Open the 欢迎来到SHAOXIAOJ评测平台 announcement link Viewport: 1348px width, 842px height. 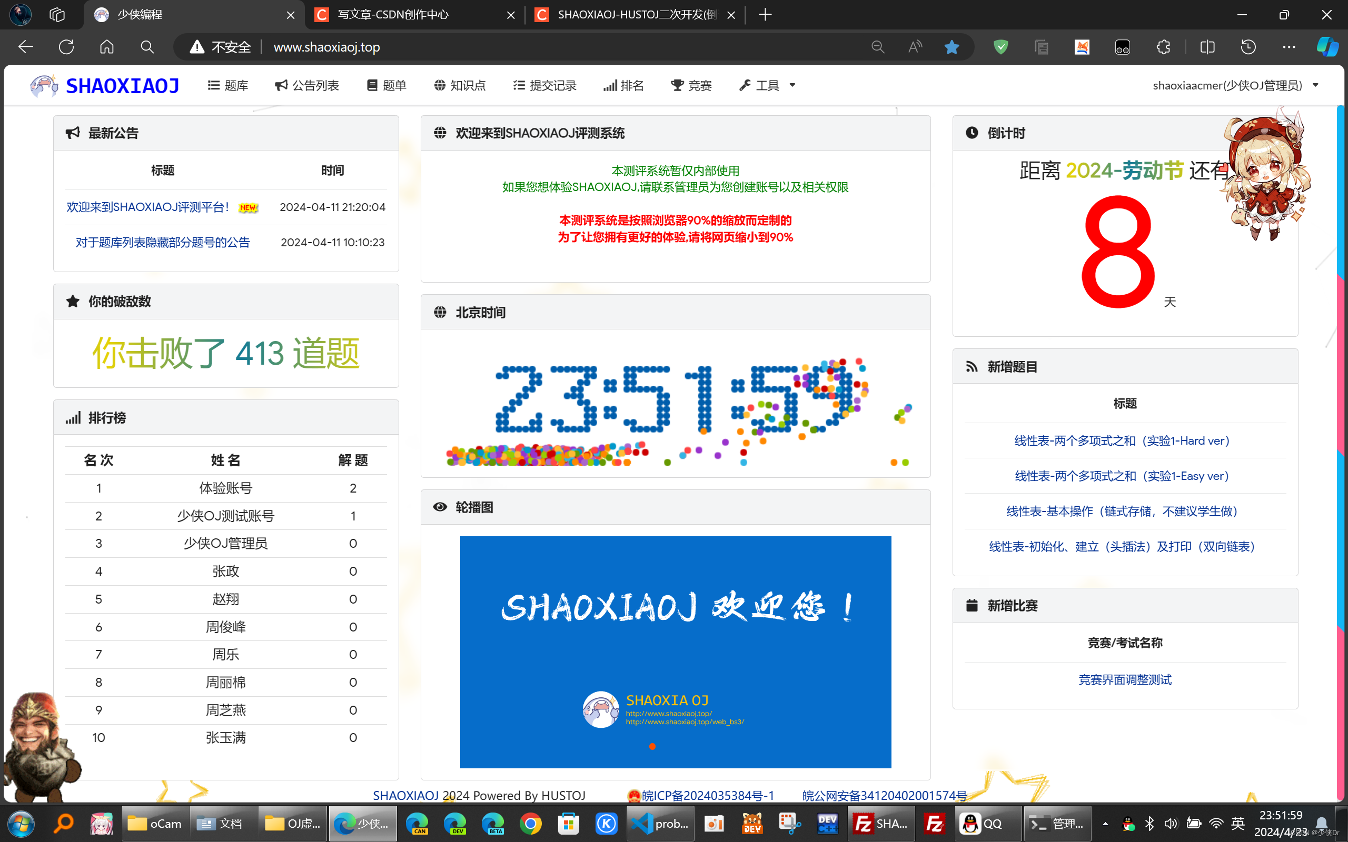(147, 207)
